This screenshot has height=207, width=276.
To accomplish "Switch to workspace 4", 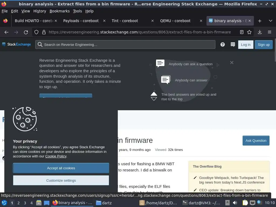I will 32,203.
